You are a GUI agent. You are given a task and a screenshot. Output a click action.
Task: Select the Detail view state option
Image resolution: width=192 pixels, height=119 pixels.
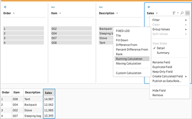pos(161,48)
